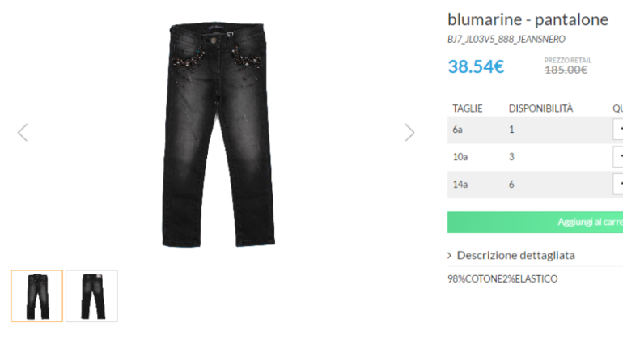Image resolution: width=623 pixels, height=340 pixels.
Task: Click the TAGLIE column header
Action: click(468, 108)
